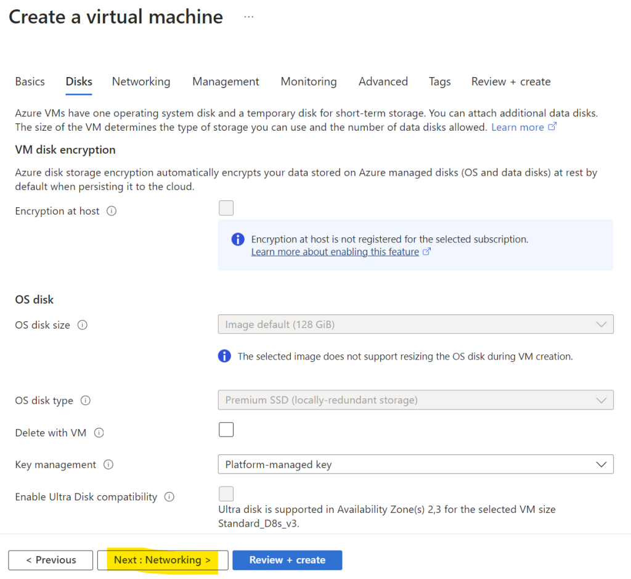Click the Key management label
The width and height of the screenshot is (631, 579).
pyautogui.click(x=55, y=465)
